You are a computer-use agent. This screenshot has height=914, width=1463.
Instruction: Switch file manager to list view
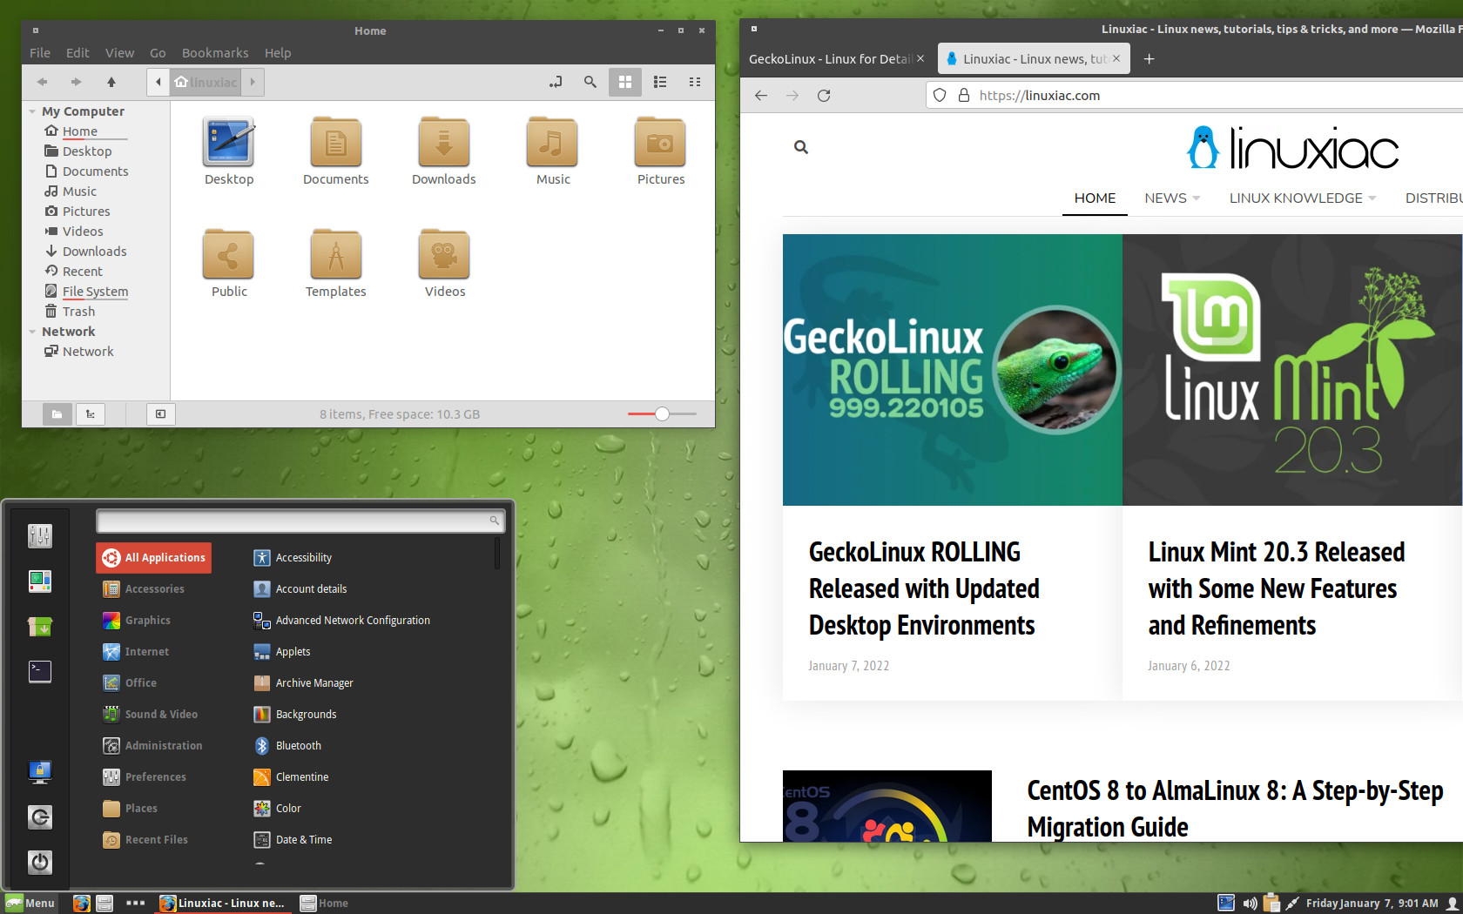[660, 82]
